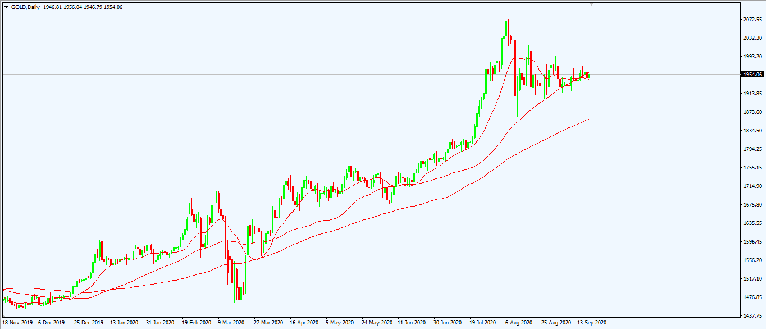Image resolution: width=767 pixels, height=330 pixels.
Task: Click the black current price tag on price axis
Action: pyautogui.click(x=752, y=74)
